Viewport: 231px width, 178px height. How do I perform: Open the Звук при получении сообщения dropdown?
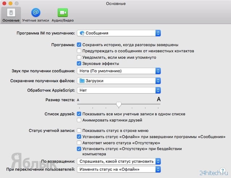click(x=119, y=71)
